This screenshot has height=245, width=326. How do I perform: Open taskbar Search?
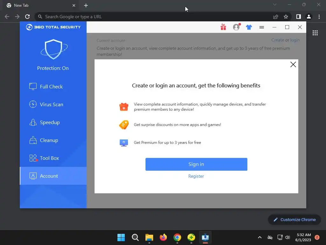[135, 237]
